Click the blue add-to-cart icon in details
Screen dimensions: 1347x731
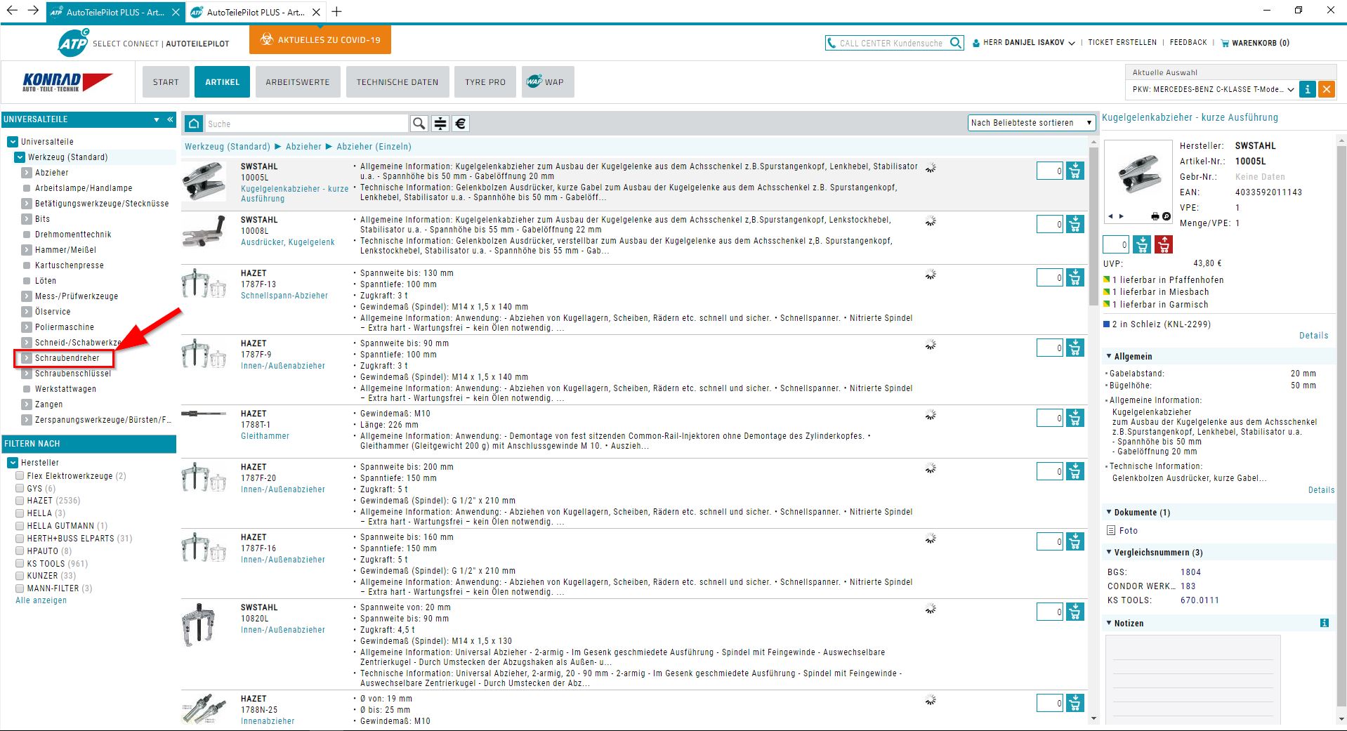(x=1142, y=244)
